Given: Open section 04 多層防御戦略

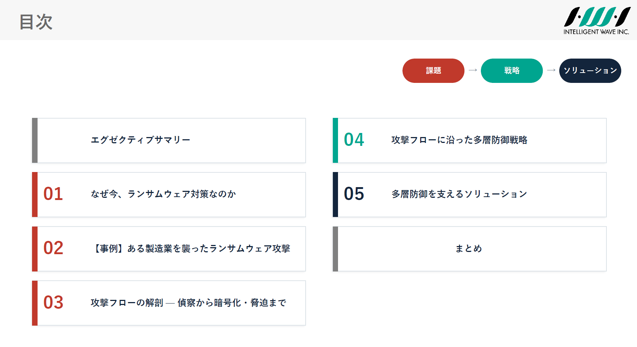Looking at the screenshot, I should click(x=469, y=140).
